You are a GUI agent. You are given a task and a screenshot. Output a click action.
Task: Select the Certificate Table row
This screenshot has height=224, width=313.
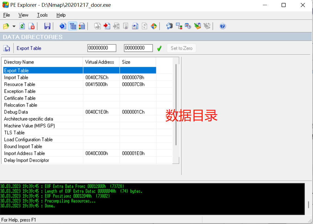(x=79, y=98)
